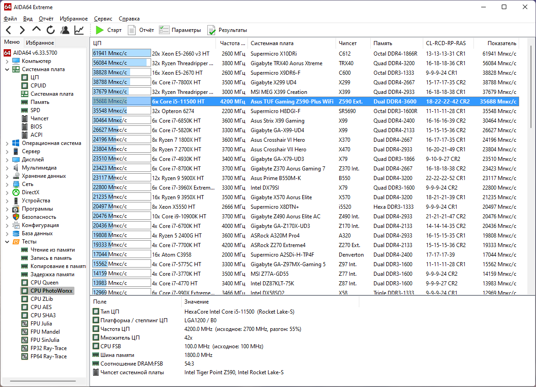Expand the Компьютер tree node
This screenshot has width=536, height=387.
(7, 61)
